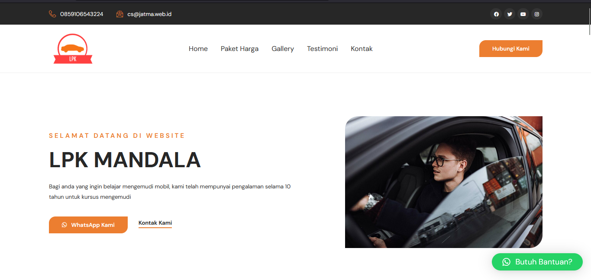Click the hero photo of man driving
This screenshot has width=591, height=280.
click(444, 182)
